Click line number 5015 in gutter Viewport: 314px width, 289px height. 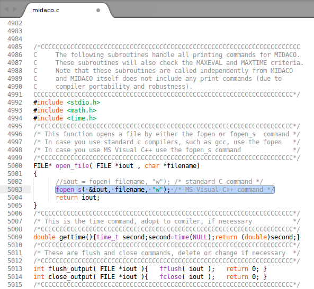tap(15, 285)
